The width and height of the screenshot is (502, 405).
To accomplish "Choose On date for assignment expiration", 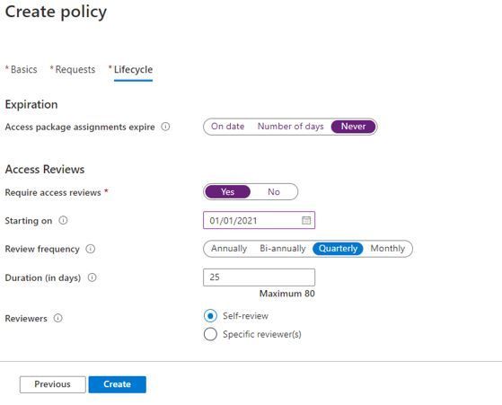I will click(227, 127).
